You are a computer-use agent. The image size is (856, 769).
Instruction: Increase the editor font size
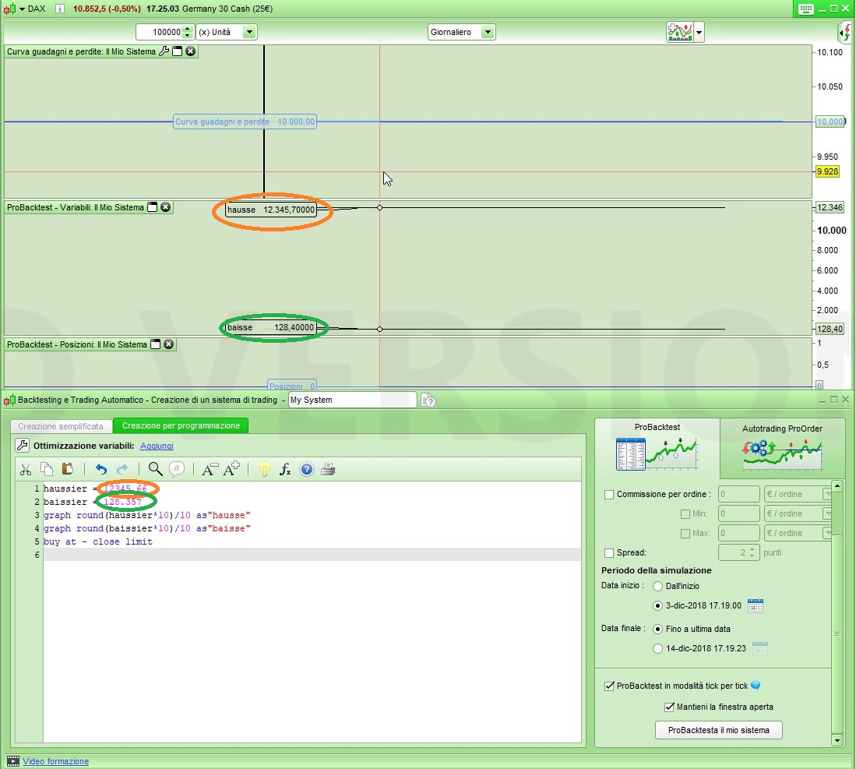click(x=231, y=468)
